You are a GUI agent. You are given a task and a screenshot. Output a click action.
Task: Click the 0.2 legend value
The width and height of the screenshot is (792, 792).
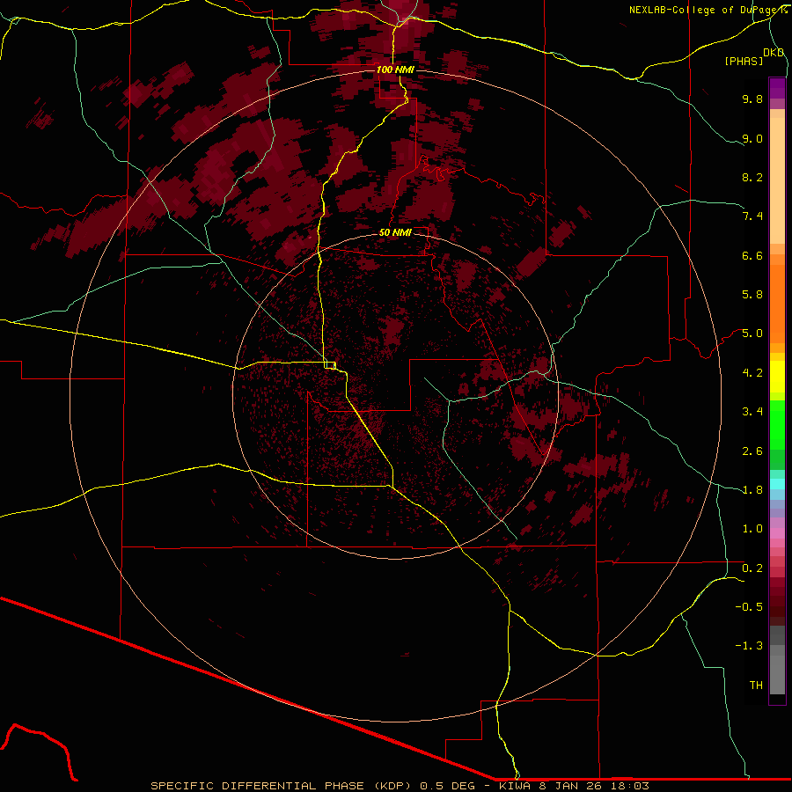pos(752,568)
